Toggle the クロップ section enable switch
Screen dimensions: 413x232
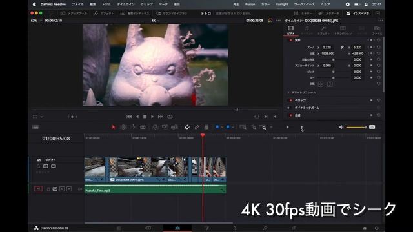[291, 101]
